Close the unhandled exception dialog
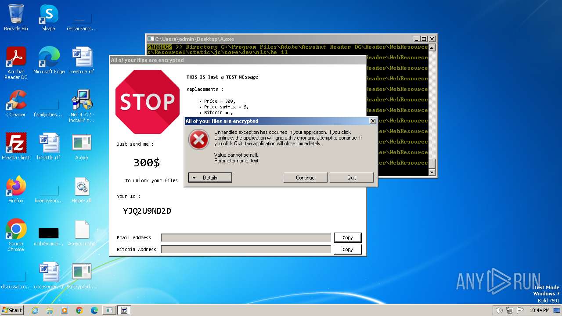The image size is (562, 316). click(x=372, y=121)
